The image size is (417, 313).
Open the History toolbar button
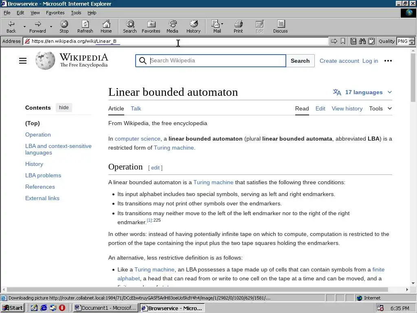tap(193, 26)
